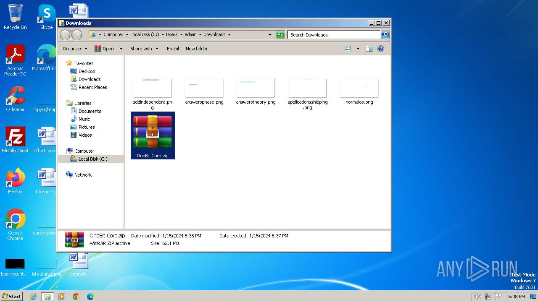Select answerstheory.png file
Image resolution: width=538 pixels, height=302 pixels.
(256, 92)
